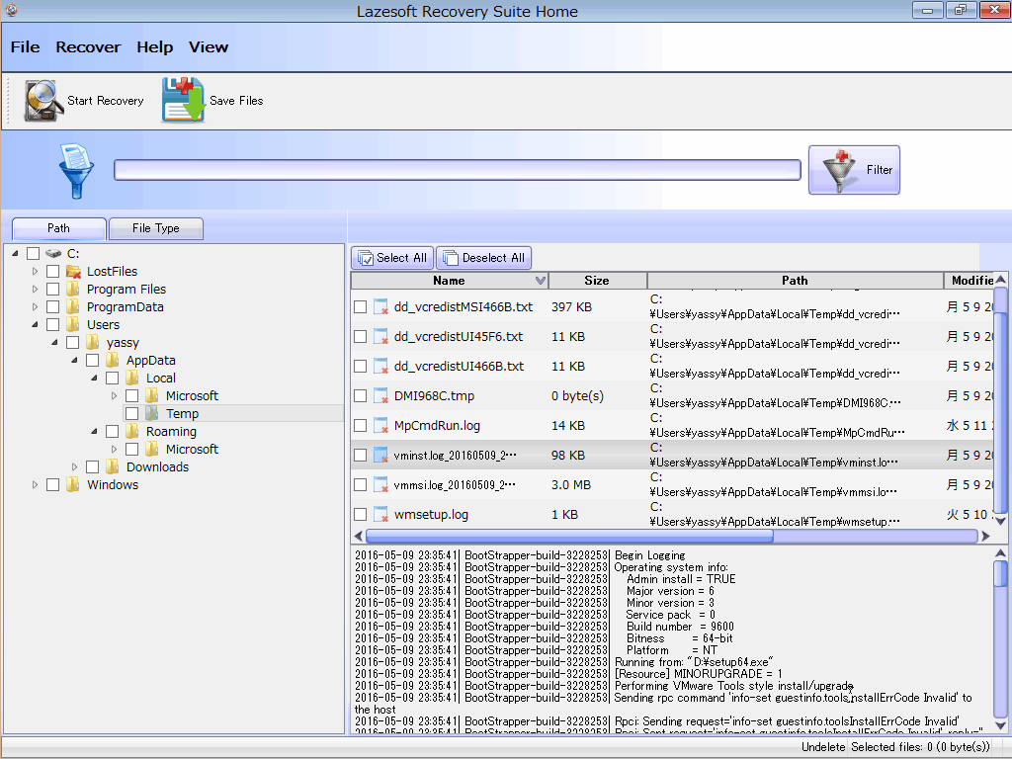Screen dimensions: 1012x759
Task: Click the application icon in title bar
Action: click(12, 10)
